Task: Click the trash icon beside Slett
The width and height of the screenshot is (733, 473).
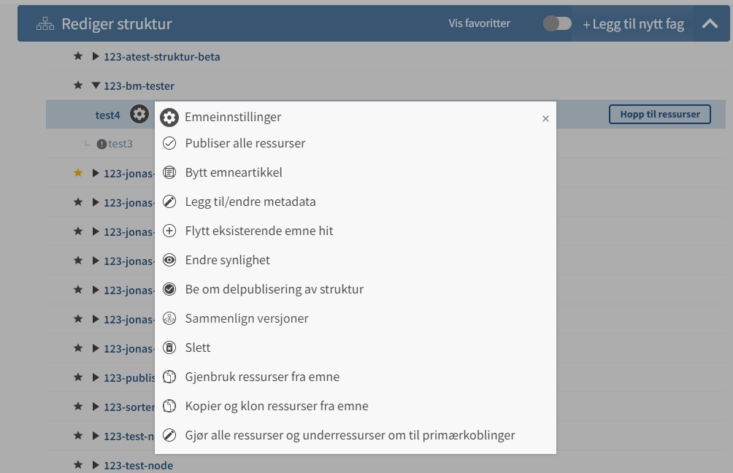Action: click(169, 347)
